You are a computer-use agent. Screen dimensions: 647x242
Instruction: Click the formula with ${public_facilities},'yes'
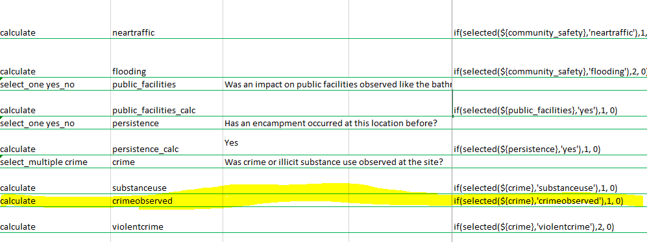(x=535, y=110)
